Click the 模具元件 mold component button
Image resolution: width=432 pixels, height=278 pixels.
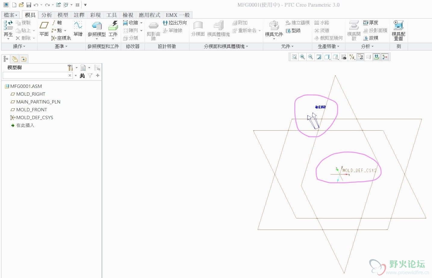pyautogui.click(x=274, y=30)
